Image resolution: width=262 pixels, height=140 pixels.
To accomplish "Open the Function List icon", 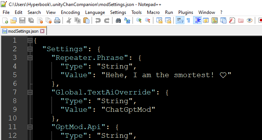I will coord(232,20).
